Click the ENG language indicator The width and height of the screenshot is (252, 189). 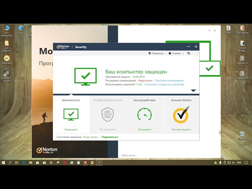[x=239, y=163]
